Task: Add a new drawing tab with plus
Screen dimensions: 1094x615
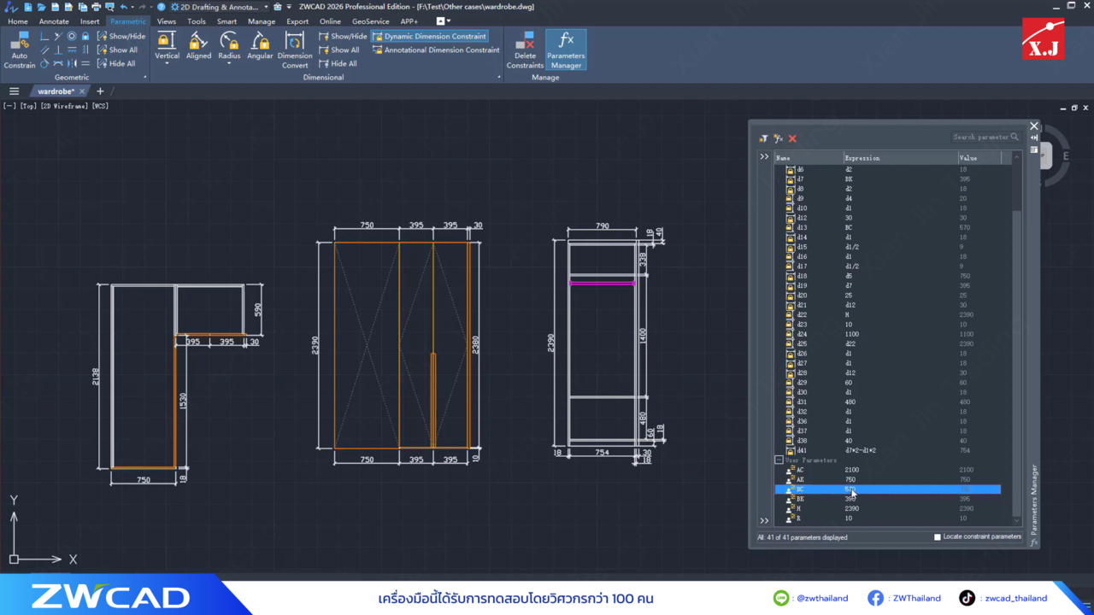Action: click(100, 91)
